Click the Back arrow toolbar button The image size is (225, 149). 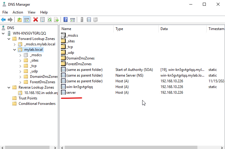point(3,20)
